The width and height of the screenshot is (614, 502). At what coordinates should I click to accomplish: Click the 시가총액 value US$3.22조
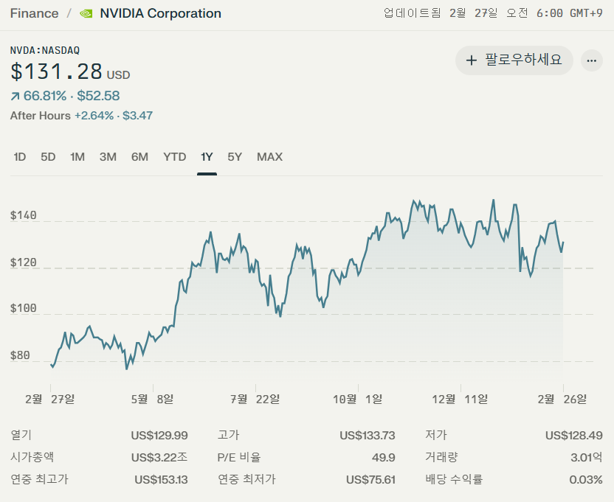[159, 457]
